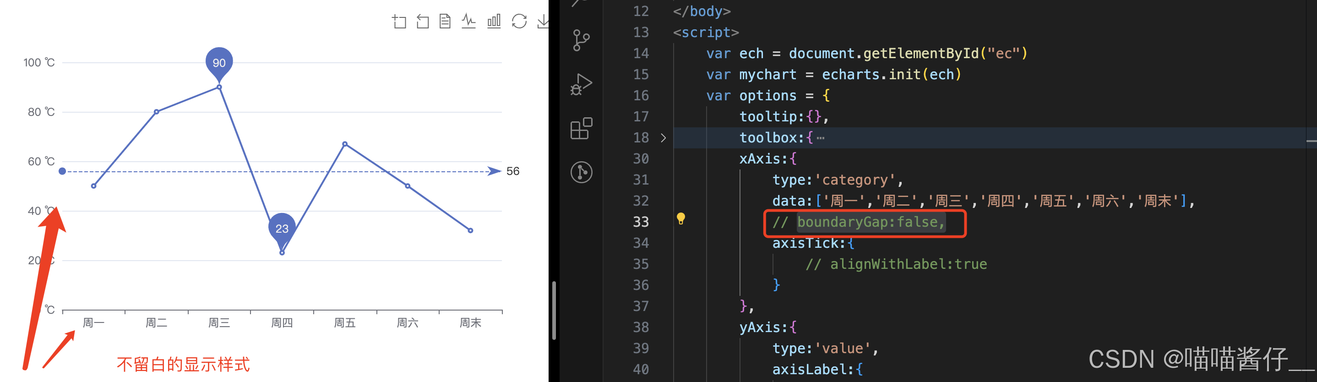Click the alignWithLabel:true comment
Screen dimensions: 1317x382
pyautogui.click(x=896, y=264)
